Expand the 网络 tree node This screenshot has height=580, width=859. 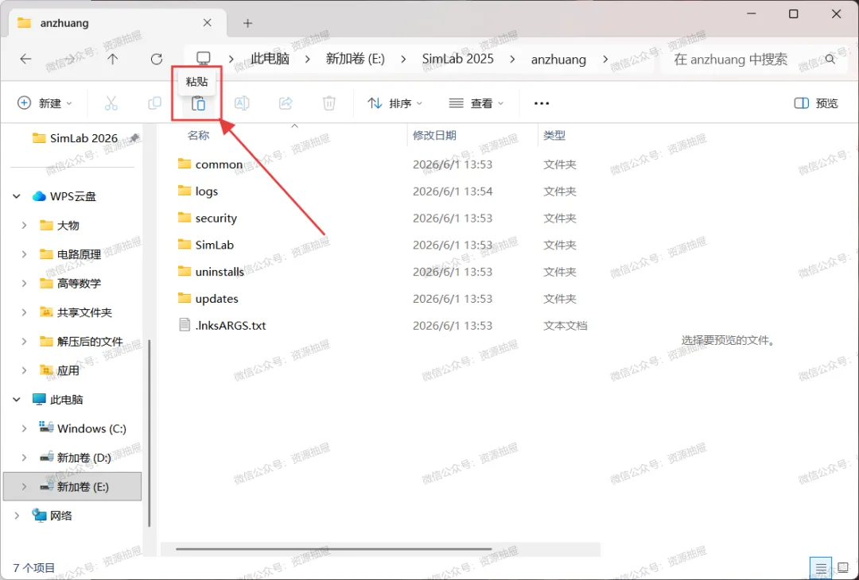tap(17, 516)
